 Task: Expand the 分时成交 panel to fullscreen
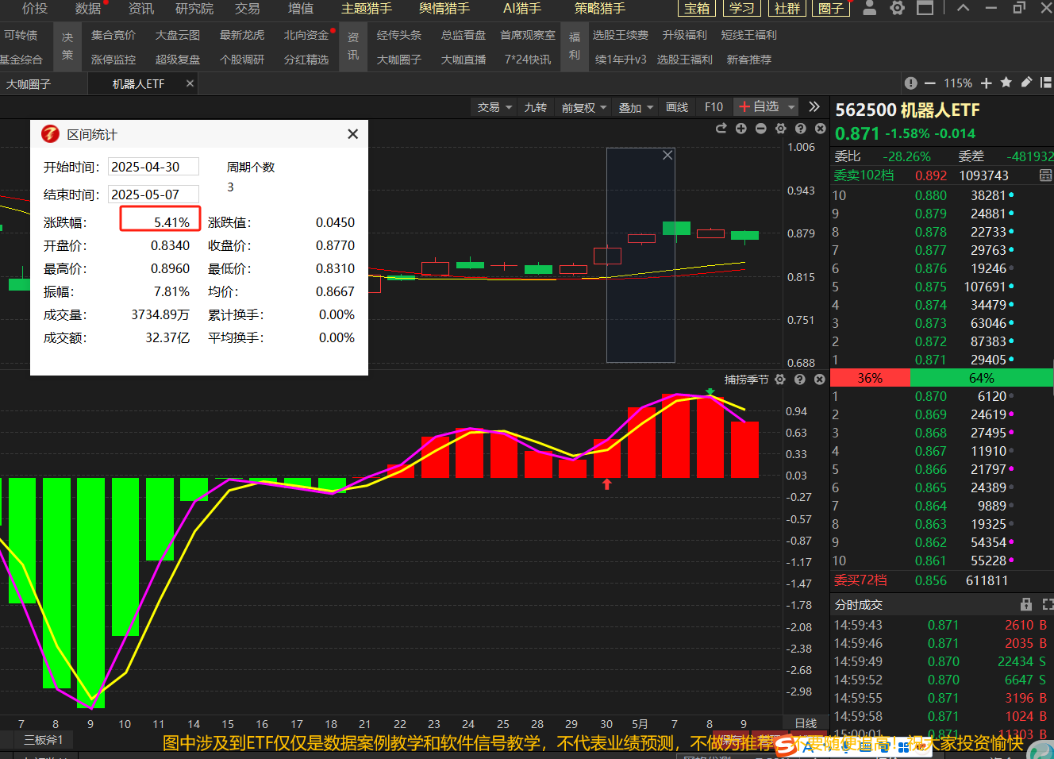coord(1048,604)
